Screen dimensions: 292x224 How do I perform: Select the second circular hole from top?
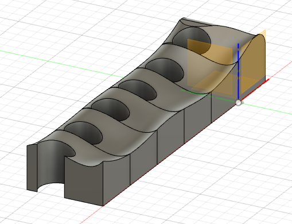tap(165, 69)
